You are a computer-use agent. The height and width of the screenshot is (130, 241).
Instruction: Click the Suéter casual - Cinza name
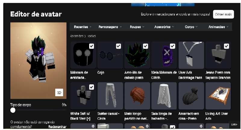(x=108, y=116)
